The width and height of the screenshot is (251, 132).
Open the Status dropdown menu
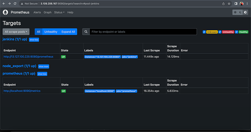59,12
